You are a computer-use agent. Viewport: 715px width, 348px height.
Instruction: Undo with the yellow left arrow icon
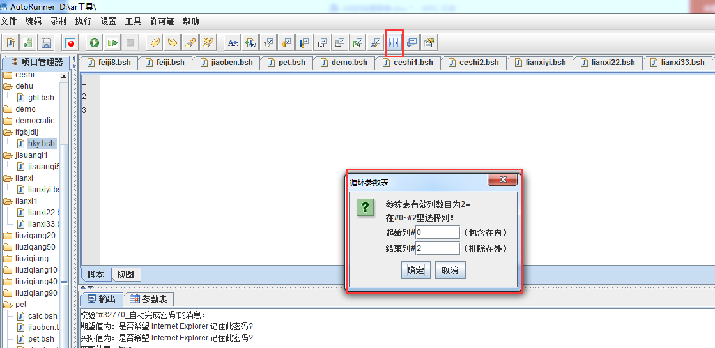[x=155, y=43]
